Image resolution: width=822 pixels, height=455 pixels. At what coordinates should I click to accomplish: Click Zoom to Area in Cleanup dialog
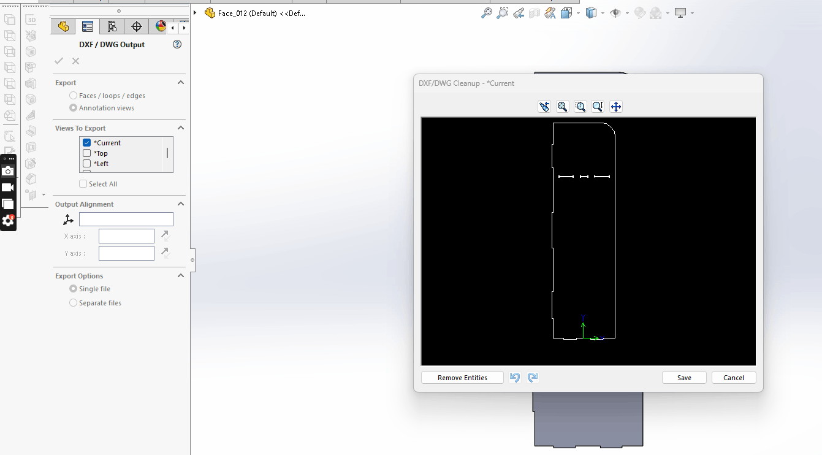[580, 107]
